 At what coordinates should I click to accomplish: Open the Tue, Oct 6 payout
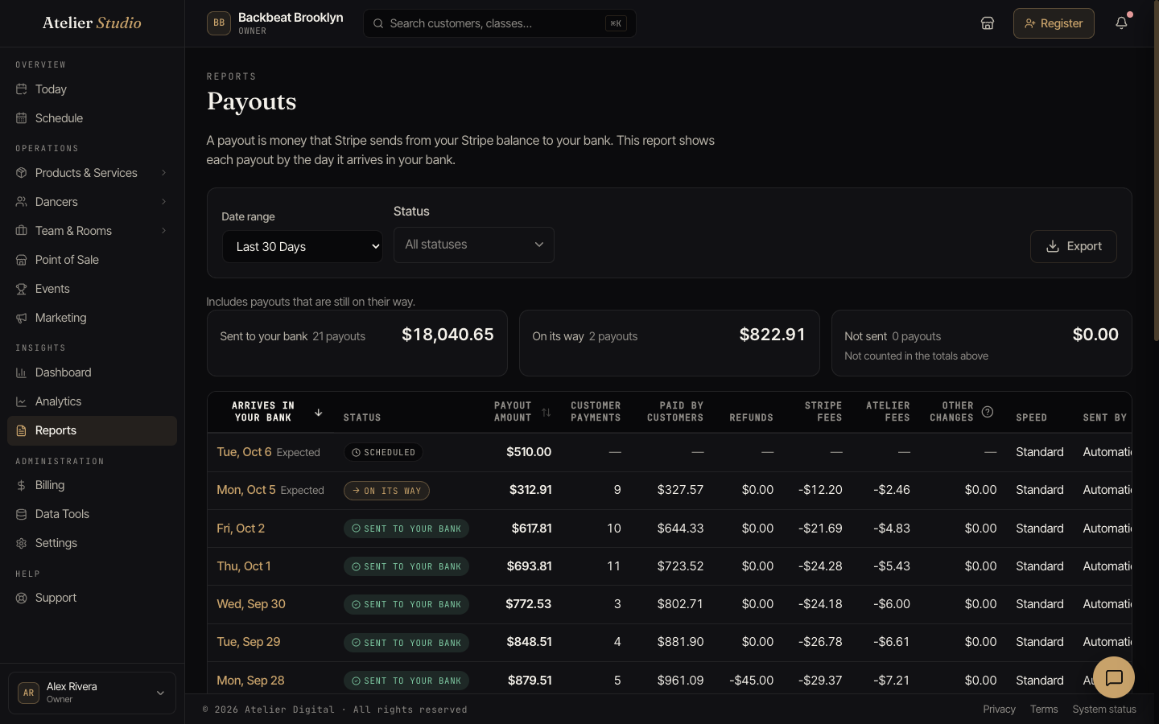pos(244,452)
